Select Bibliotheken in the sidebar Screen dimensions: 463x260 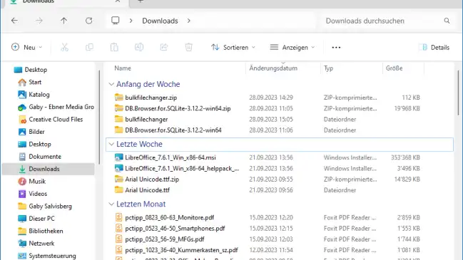[46, 231]
